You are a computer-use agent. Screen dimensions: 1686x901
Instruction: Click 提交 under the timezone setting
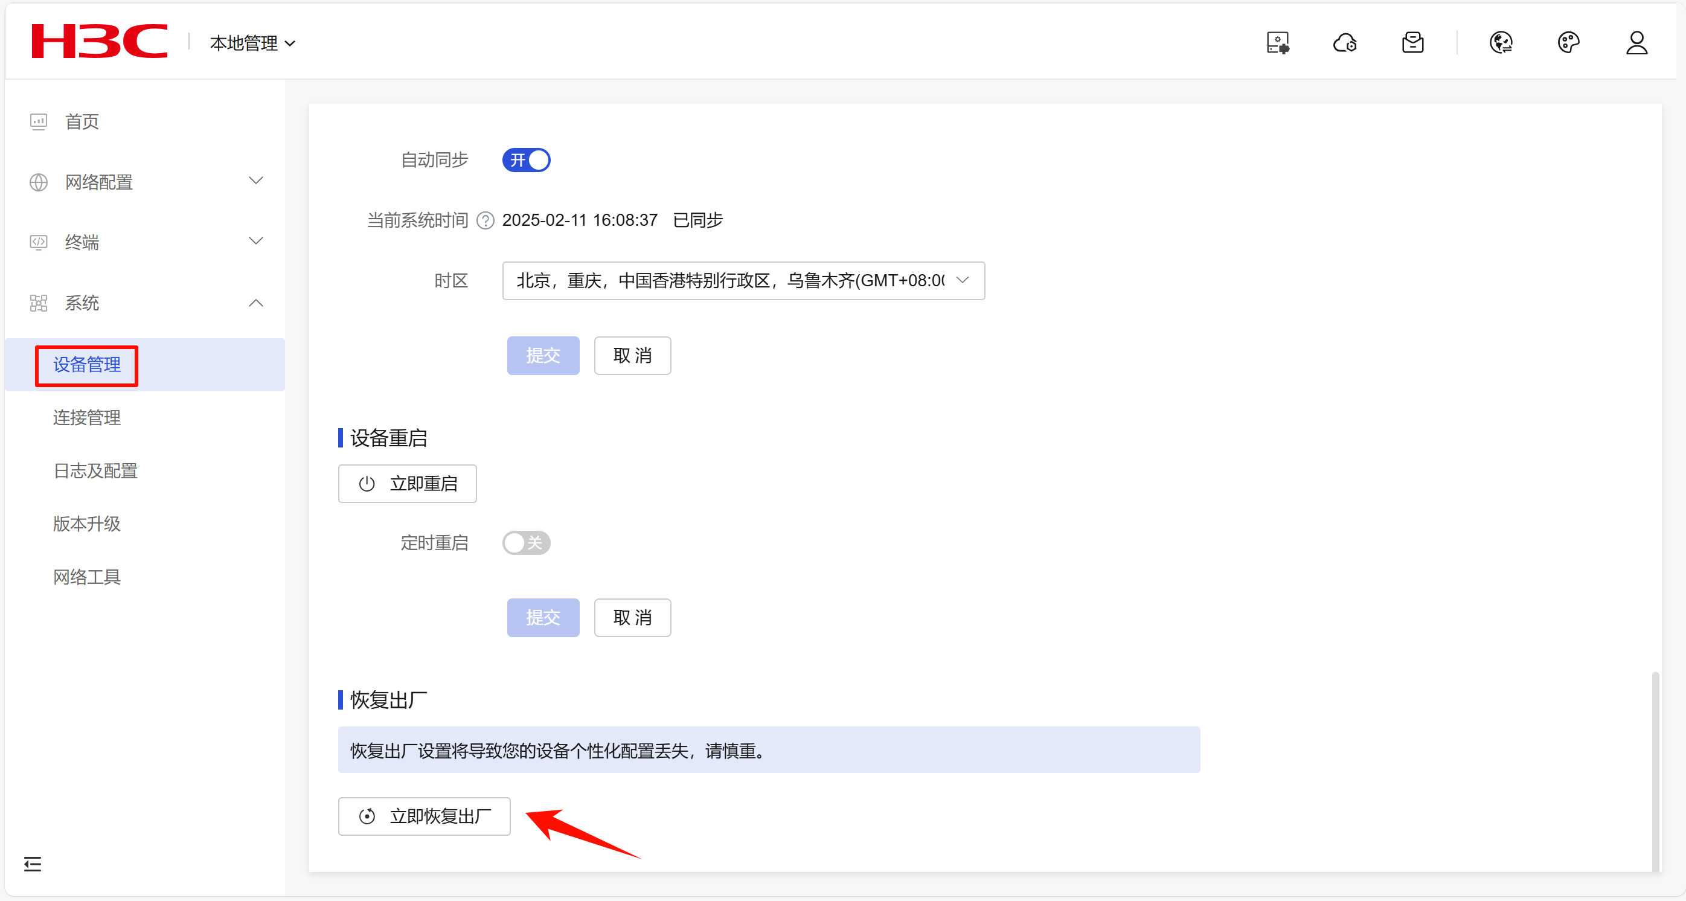[x=543, y=355]
